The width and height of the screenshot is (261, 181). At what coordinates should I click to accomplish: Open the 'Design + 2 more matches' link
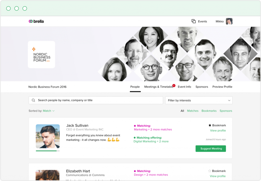pos(151,175)
